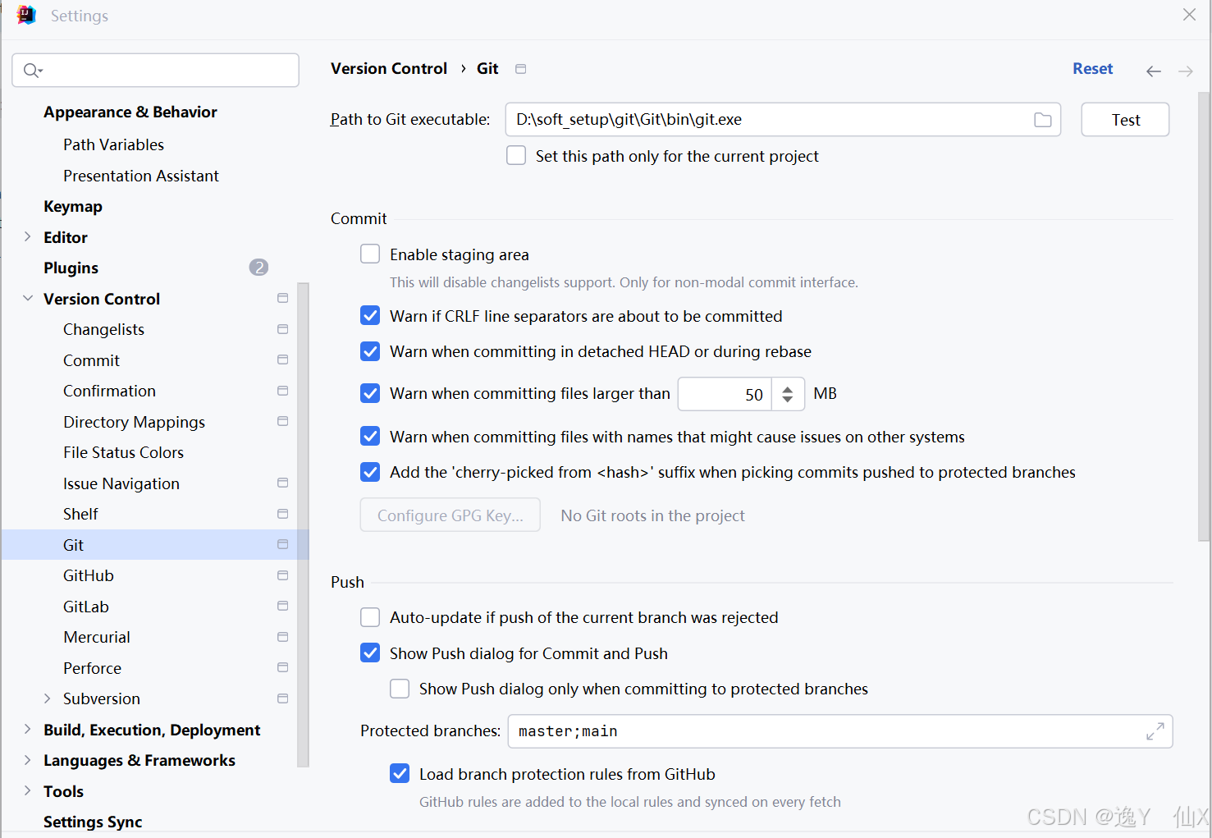Open Appearance & Behavior settings
This screenshot has height=838, width=1212.
pos(130,112)
